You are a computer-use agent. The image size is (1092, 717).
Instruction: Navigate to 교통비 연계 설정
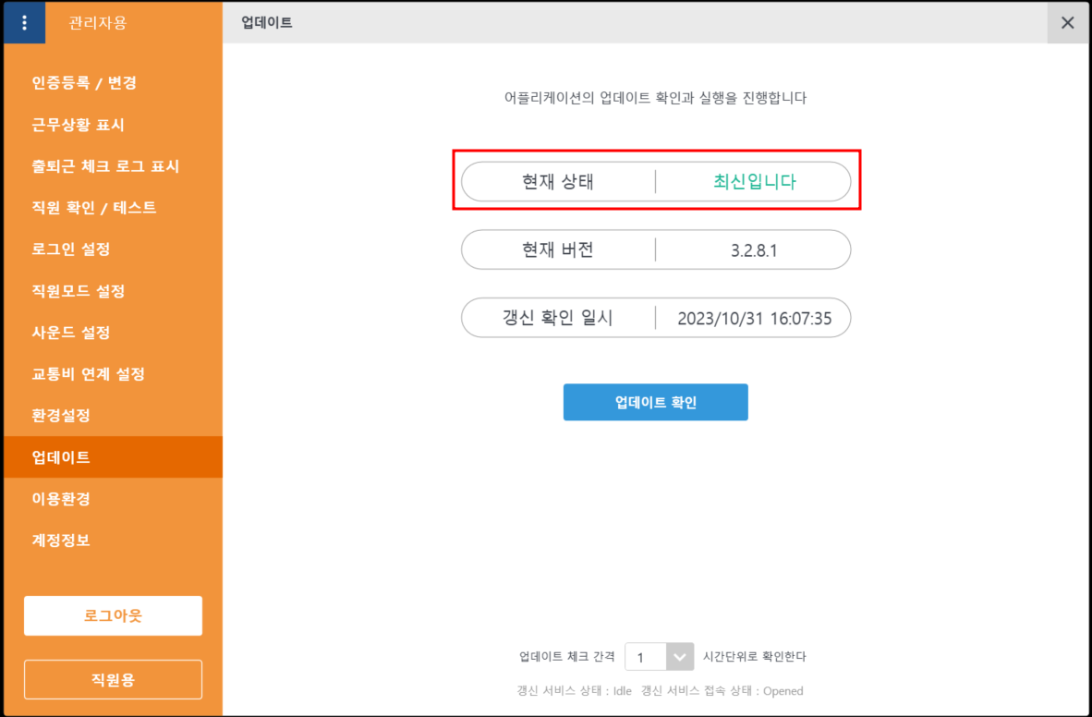click(88, 374)
